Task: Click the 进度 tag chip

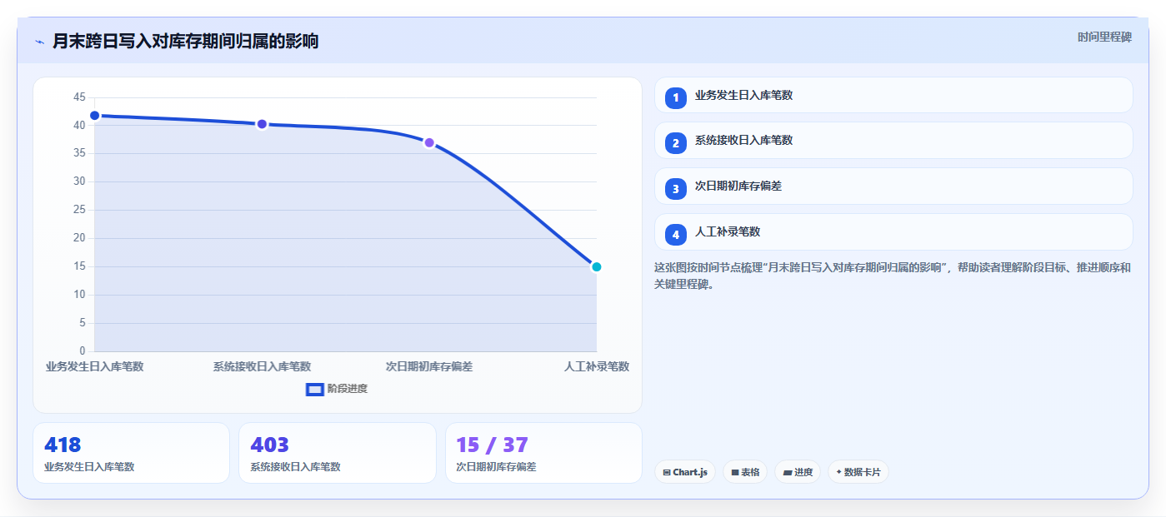Action: pos(798,472)
